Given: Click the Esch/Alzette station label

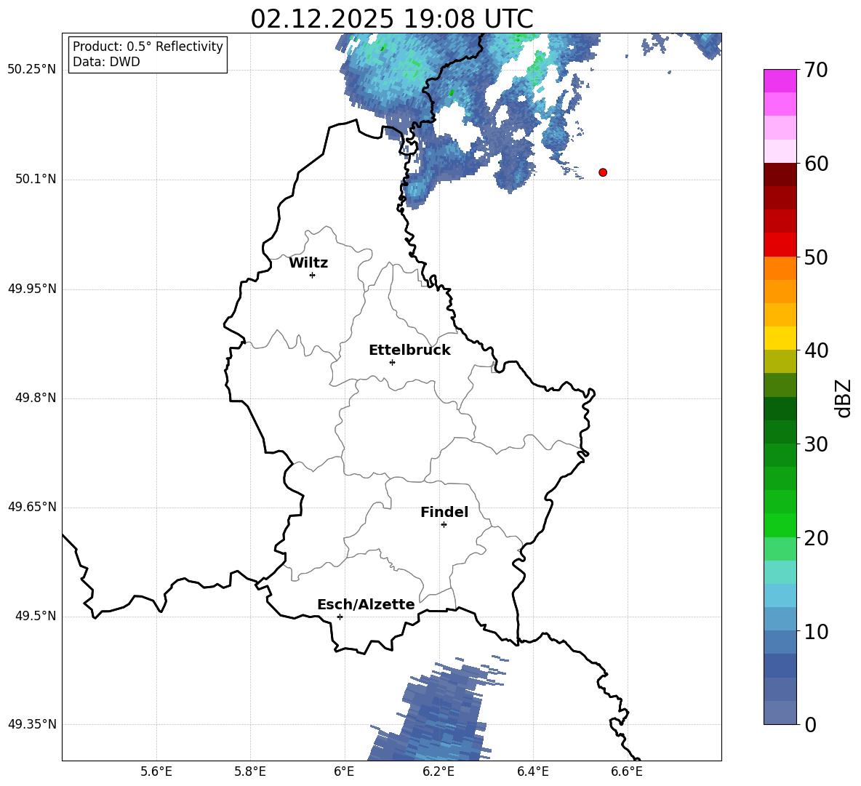Looking at the screenshot, I should click(366, 604).
